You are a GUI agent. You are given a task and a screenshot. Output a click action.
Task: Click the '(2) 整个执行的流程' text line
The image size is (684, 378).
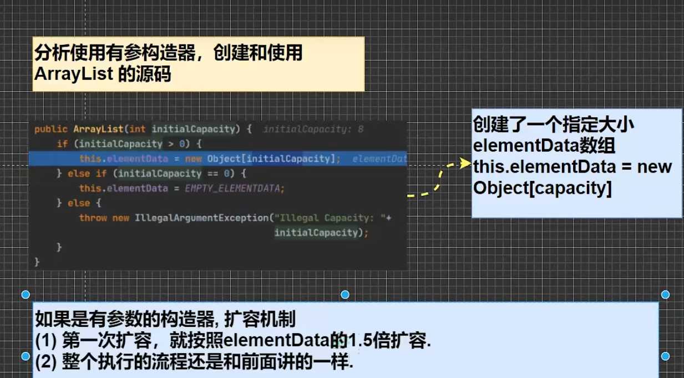coord(194,362)
